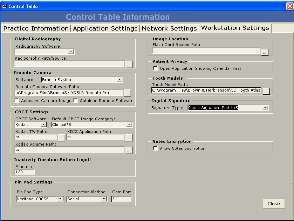Open browse dialog for Kodak Volume Path
This screenshot has width=294, height=221.
(x=129, y=150)
